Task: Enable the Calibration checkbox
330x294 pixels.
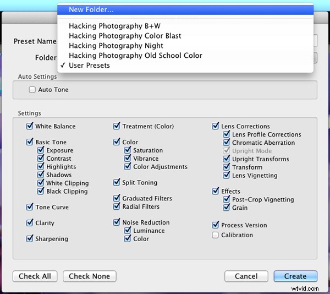Action: 215,235
